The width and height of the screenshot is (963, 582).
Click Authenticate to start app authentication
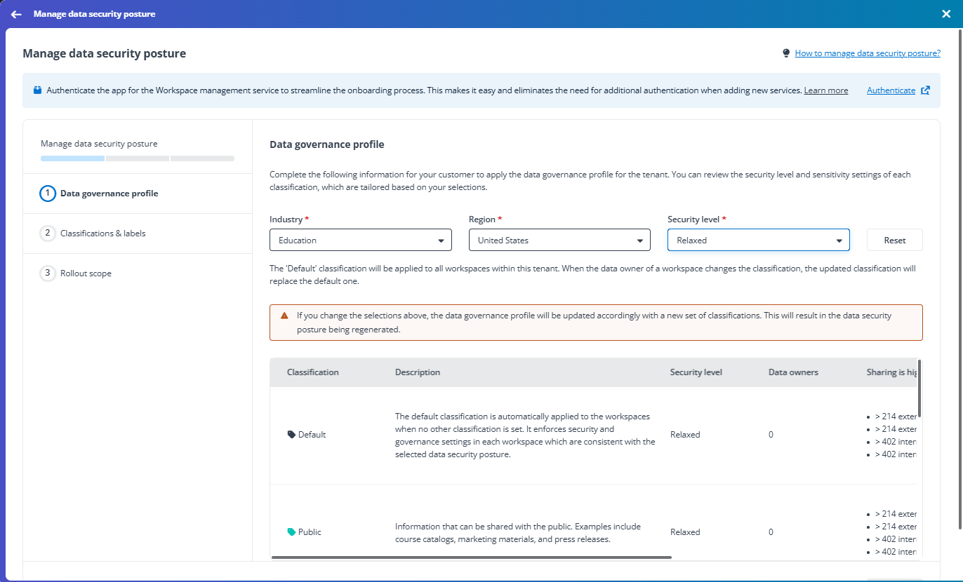(891, 90)
